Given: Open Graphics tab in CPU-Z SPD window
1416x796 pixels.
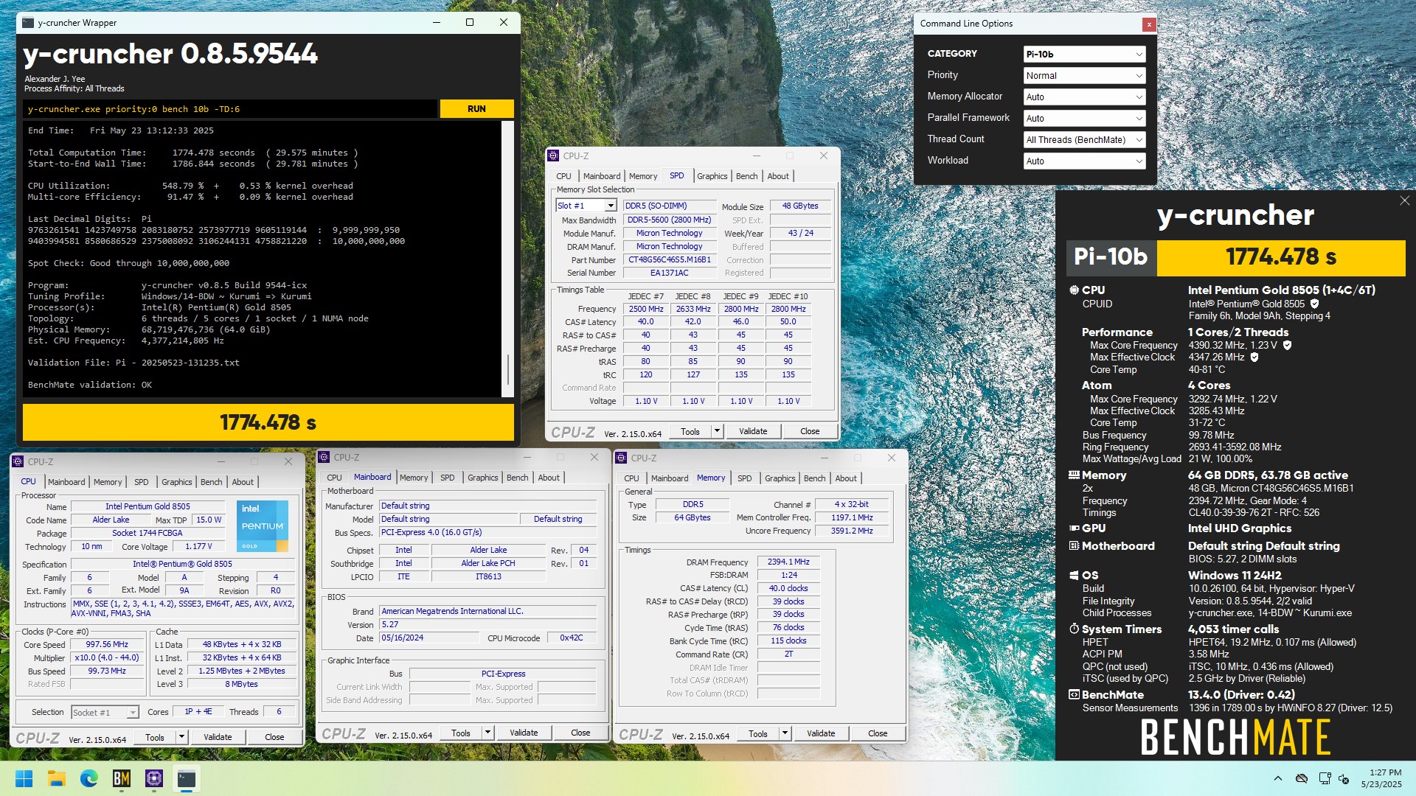Looking at the screenshot, I should [x=712, y=176].
